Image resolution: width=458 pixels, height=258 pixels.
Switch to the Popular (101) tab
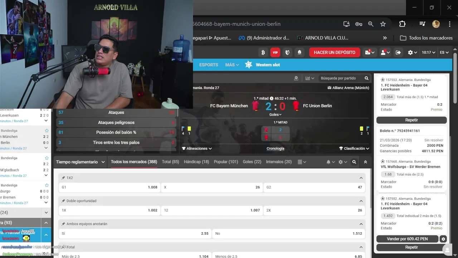[x=226, y=162]
